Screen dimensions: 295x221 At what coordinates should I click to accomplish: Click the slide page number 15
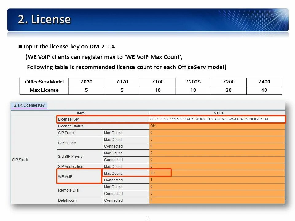pyautogui.click(x=148, y=218)
